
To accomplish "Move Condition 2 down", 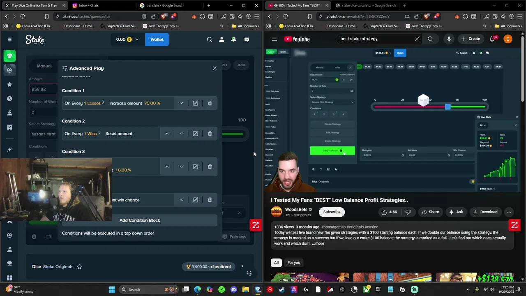I will 181,134.
